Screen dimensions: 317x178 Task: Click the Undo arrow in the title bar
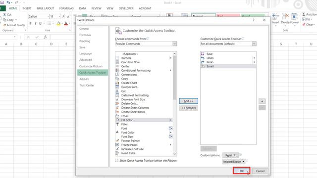click(8, 2)
